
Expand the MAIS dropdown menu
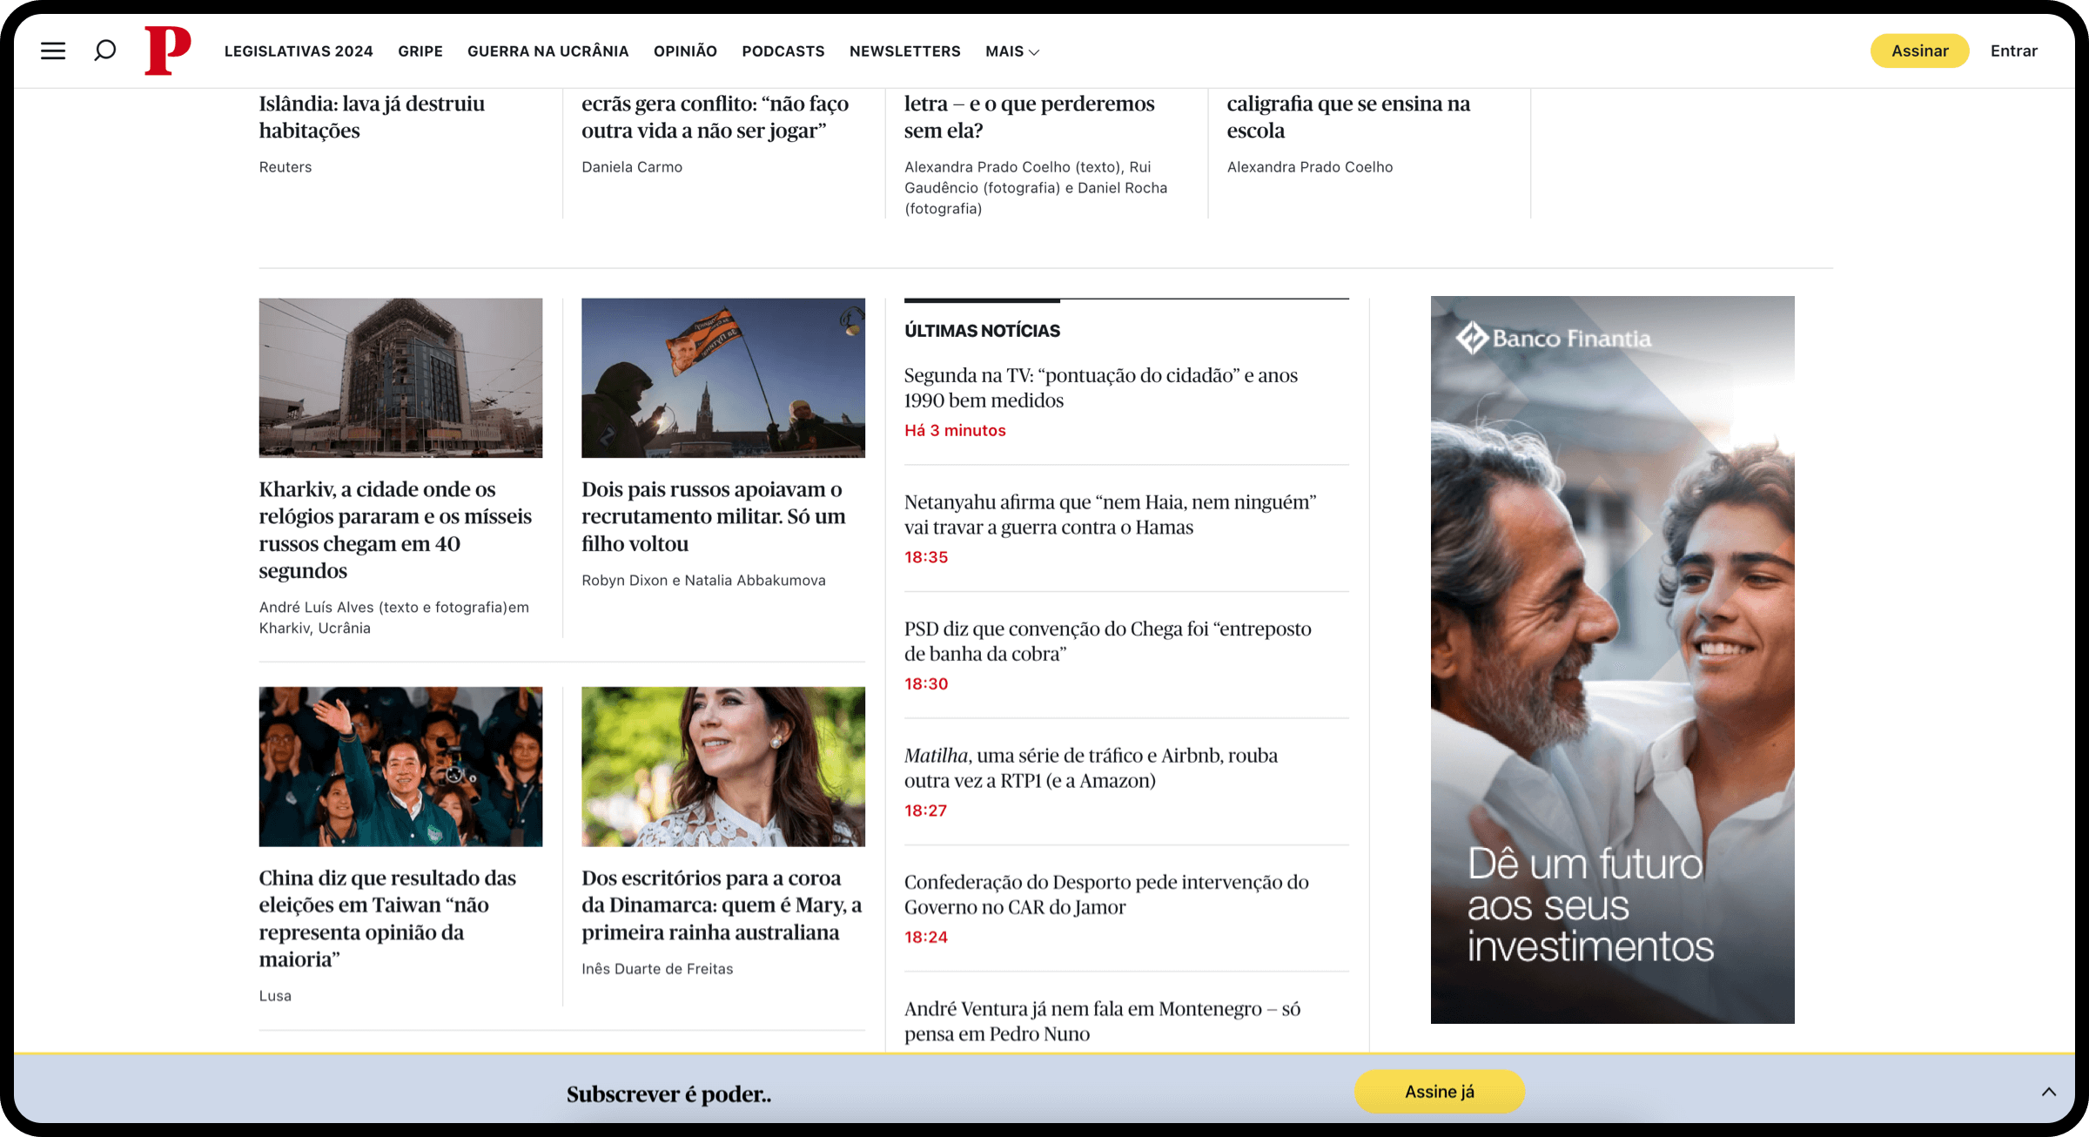[x=1011, y=51]
